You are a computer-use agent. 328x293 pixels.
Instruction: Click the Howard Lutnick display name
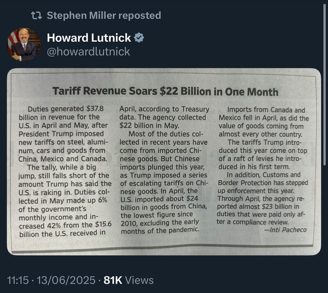[x=89, y=38]
